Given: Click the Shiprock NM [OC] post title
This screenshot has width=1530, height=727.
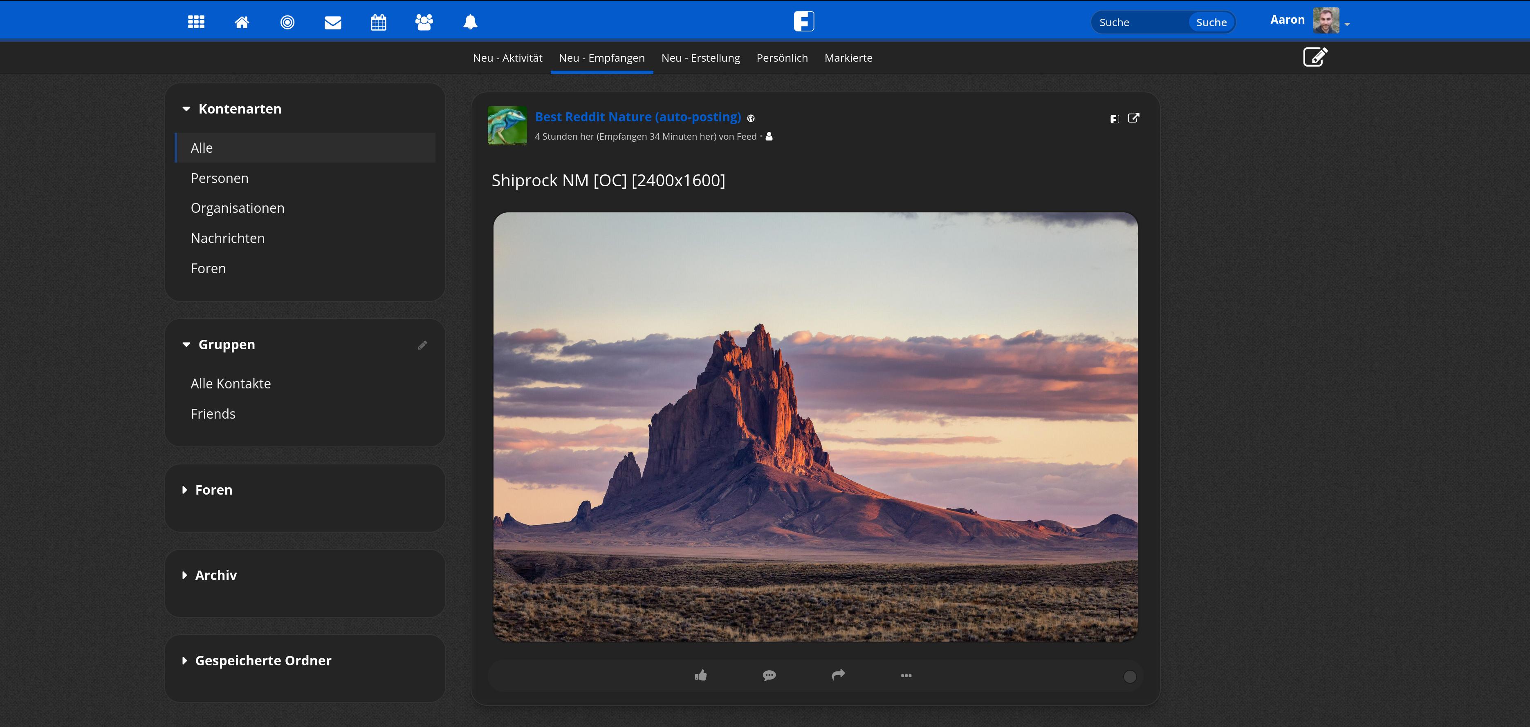Looking at the screenshot, I should pyautogui.click(x=608, y=181).
